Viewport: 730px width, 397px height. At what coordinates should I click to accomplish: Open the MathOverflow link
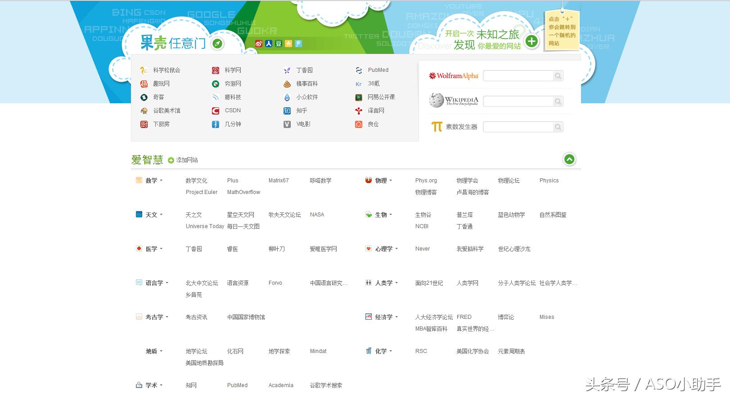(243, 192)
